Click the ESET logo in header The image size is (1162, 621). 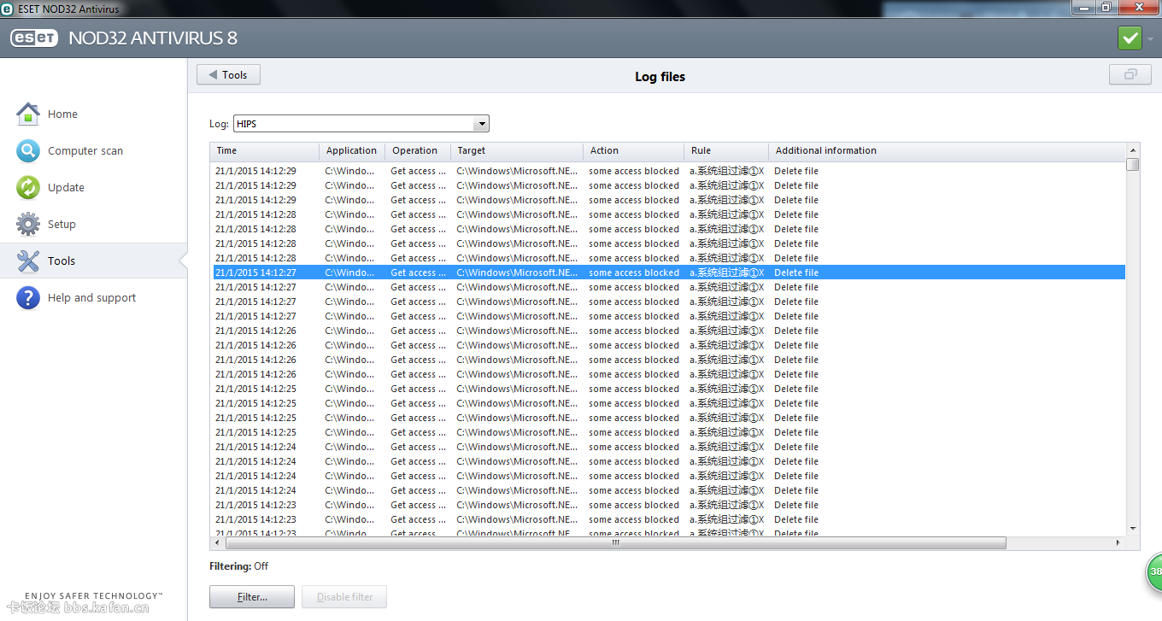tap(34, 38)
